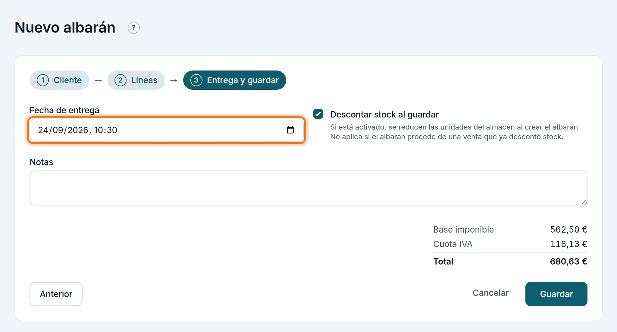
Task: Go to step 2 Líneas
Action: (136, 80)
